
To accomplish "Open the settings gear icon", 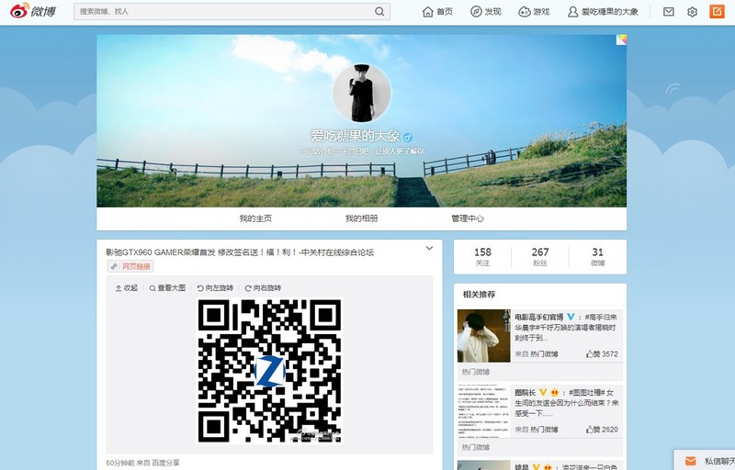I will pyautogui.click(x=693, y=12).
